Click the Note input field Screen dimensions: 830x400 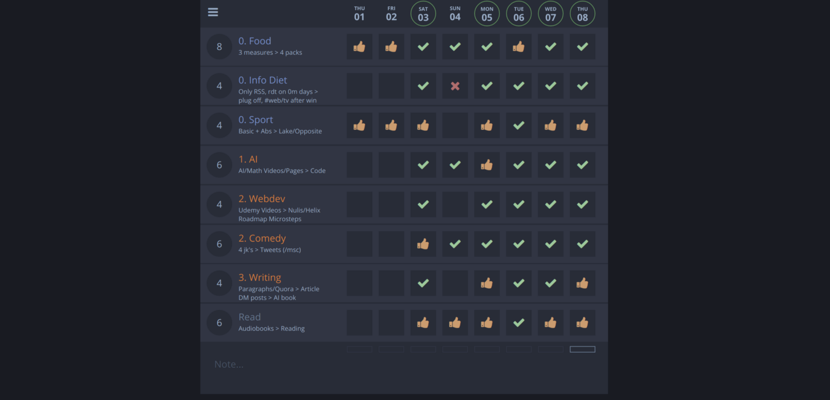coord(363,364)
